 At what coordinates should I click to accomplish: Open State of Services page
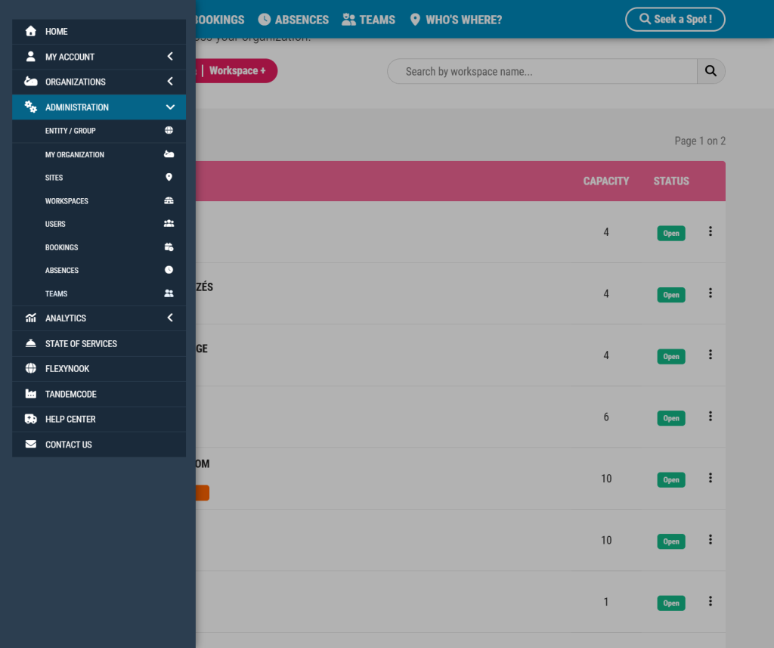coord(99,344)
